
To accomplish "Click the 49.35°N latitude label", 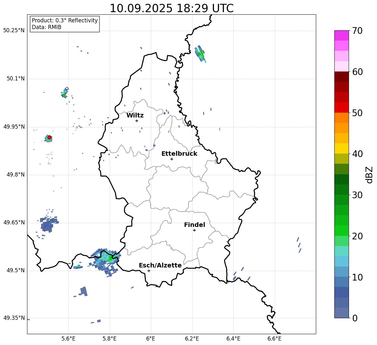I will coord(14,318).
